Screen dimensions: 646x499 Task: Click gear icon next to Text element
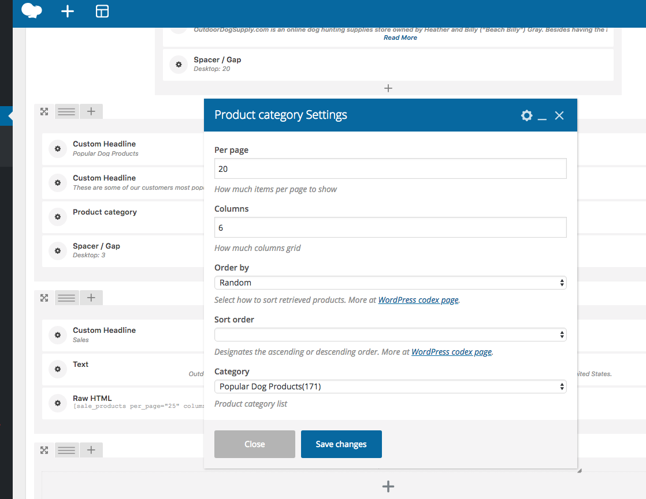(x=58, y=369)
